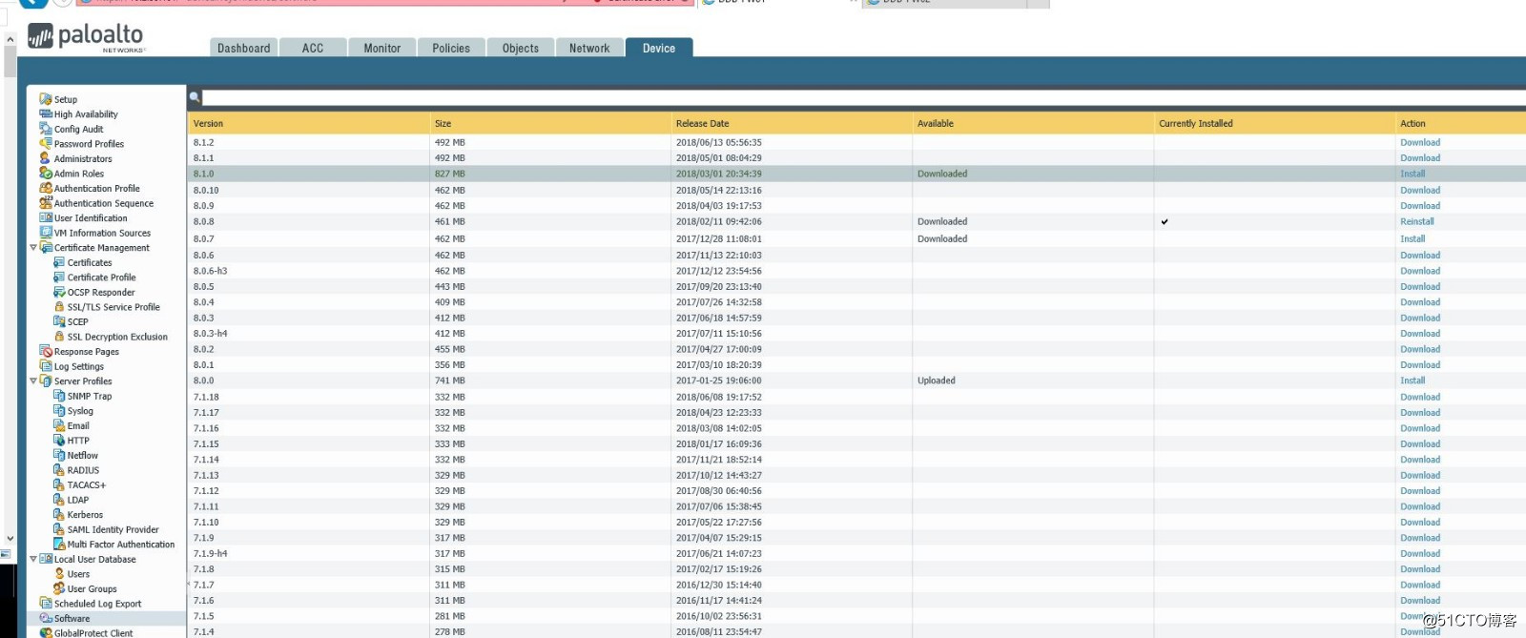Click the search magnifier icon

coord(195,96)
